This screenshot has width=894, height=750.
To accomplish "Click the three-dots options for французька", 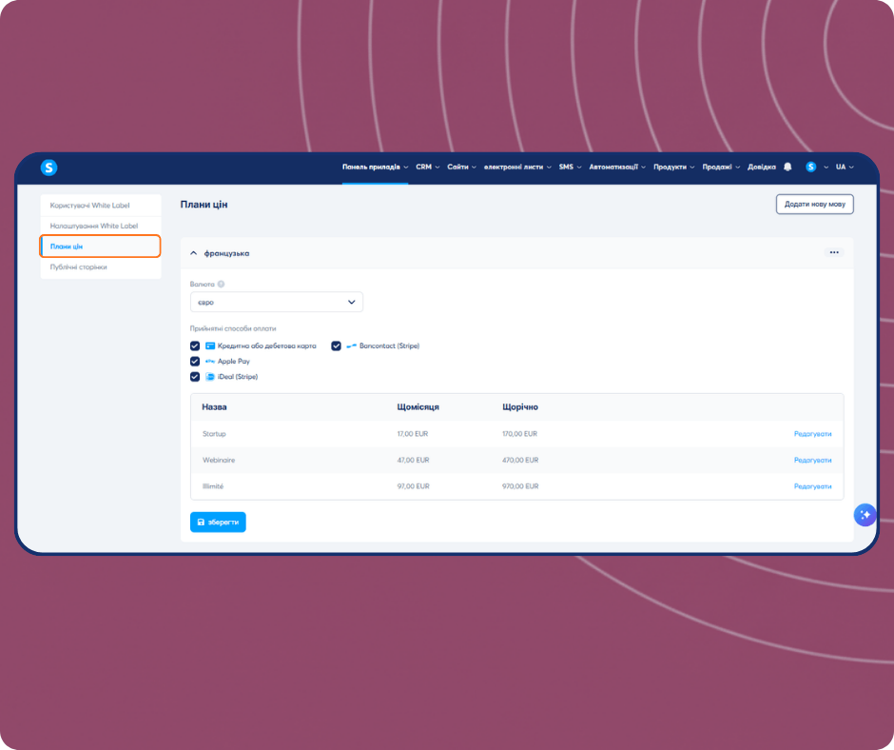I will click(834, 252).
